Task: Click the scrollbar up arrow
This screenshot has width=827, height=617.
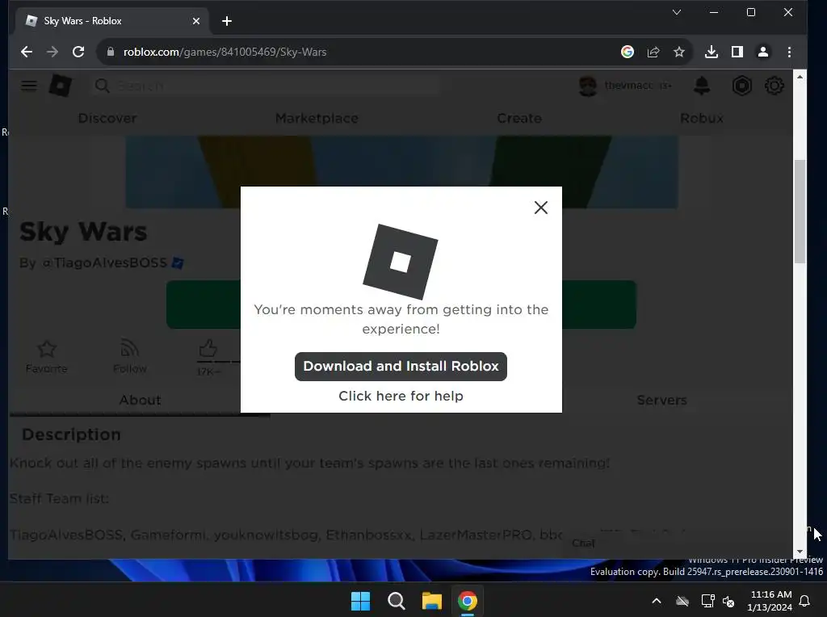Action: (x=800, y=77)
